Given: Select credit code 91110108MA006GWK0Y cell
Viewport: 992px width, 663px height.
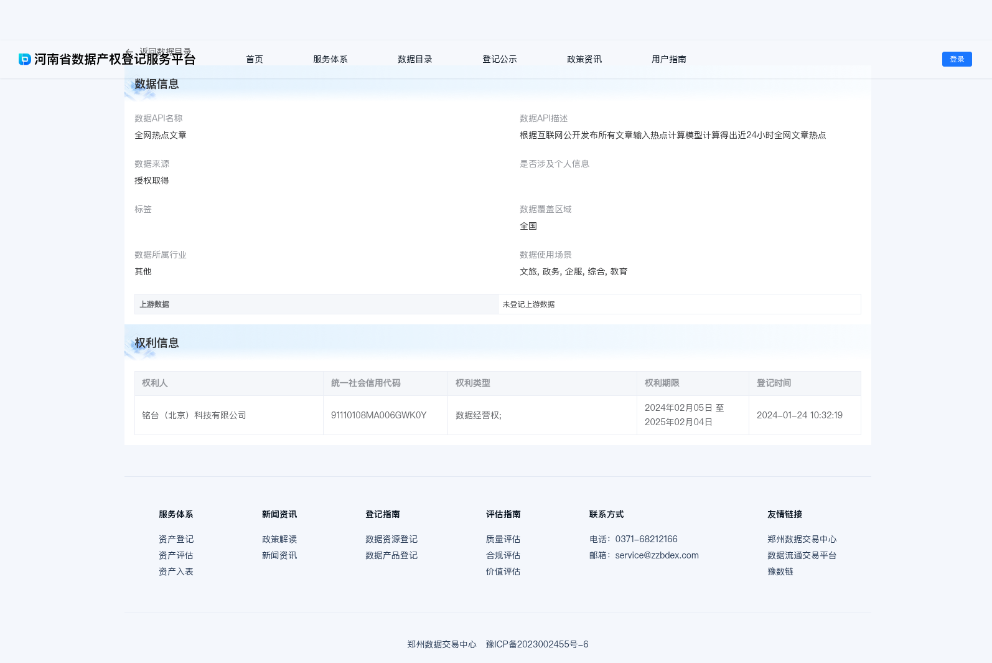Looking at the screenshot, I should (x=385, y=415).
